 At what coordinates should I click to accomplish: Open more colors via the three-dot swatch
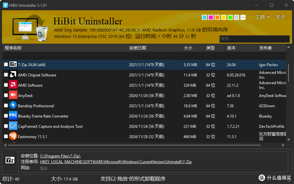[243, 17]
